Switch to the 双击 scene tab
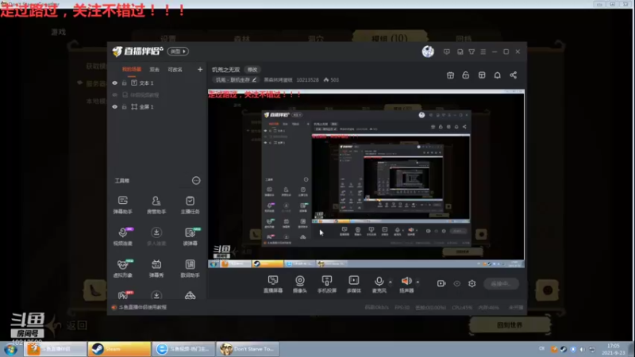 pos(154,70)
